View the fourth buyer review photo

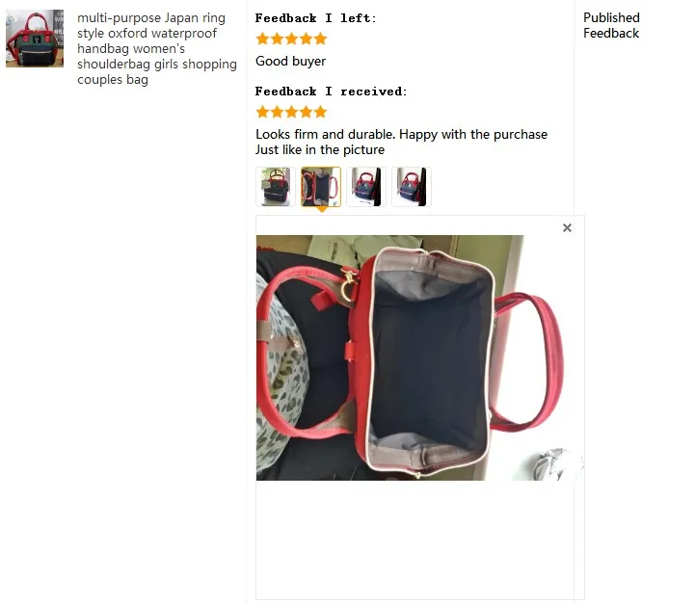(x=412, y=187)
